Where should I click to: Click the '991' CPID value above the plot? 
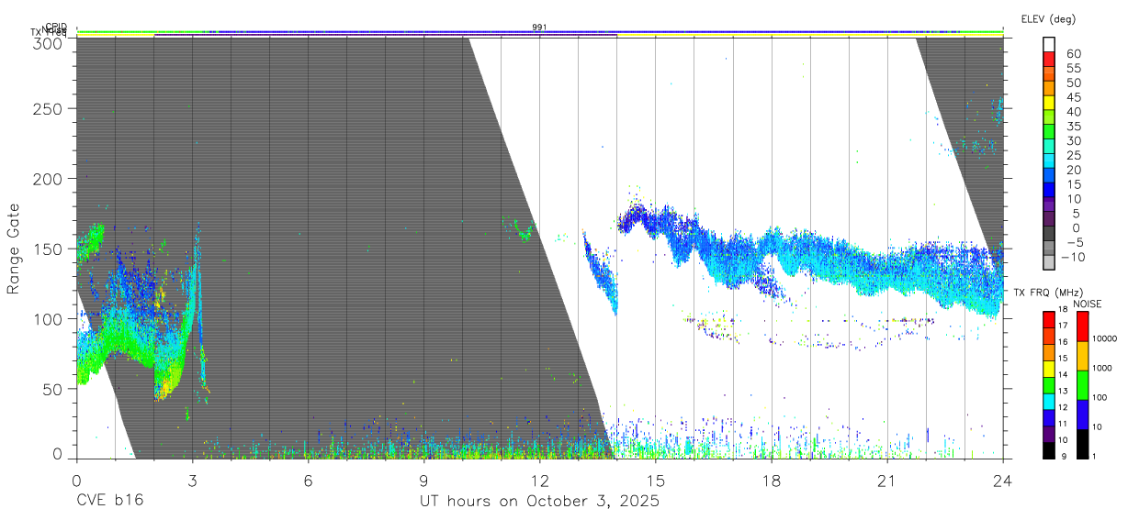[540, 28]
